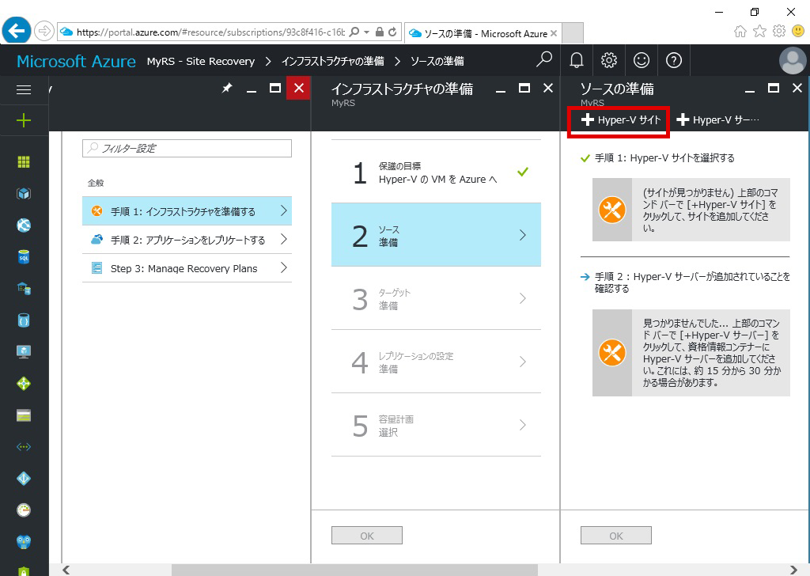
Task: Open the user account avatar
Action: [x=793, y=60]
